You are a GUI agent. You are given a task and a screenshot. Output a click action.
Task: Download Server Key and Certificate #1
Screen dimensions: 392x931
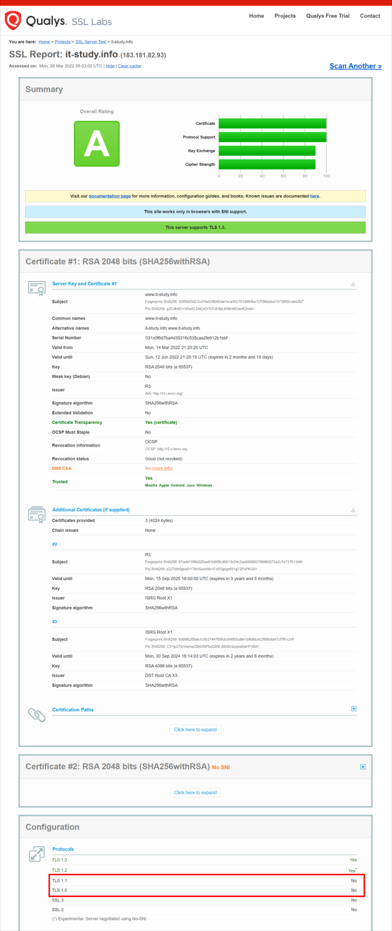point(353,284)
